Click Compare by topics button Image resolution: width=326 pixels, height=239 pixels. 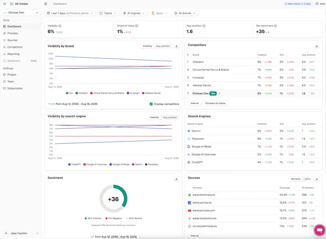click(215, 103)
